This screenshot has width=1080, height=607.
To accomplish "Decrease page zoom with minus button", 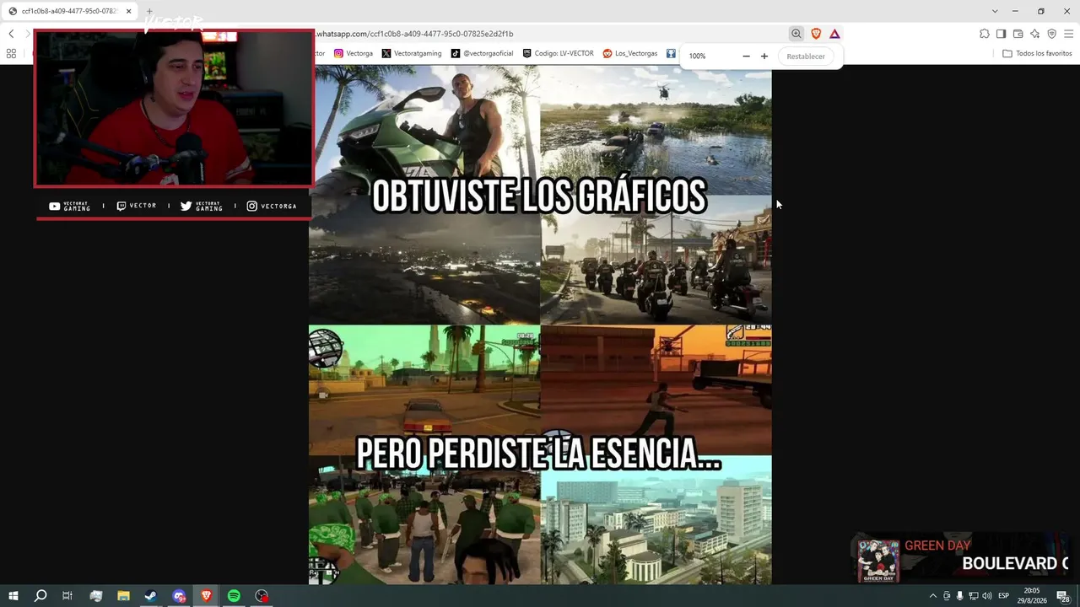I will (x=746, y=56).
